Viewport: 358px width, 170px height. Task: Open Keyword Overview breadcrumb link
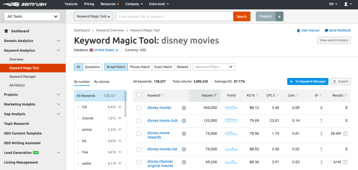point(110,30)
